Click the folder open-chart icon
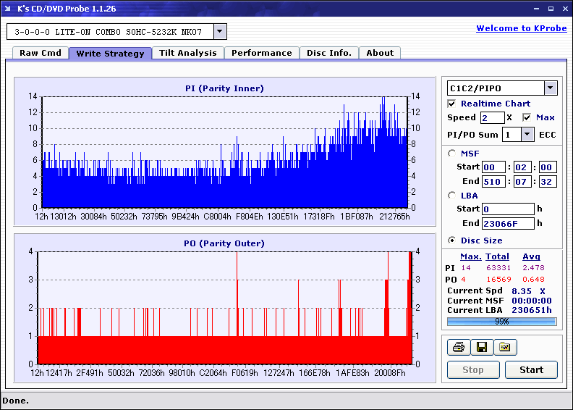Screen dimensions: 573x410 point(505,348)
